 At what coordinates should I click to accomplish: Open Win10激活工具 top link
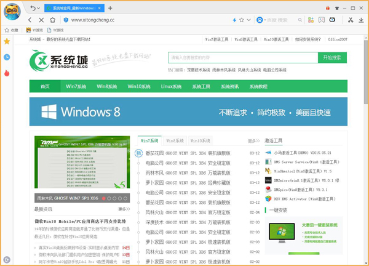pos(276,39)
